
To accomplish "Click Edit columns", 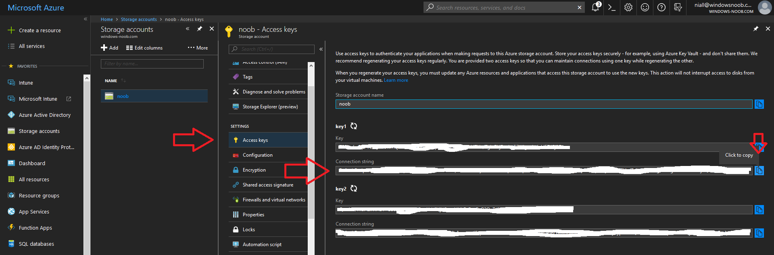I will point(144,48).
